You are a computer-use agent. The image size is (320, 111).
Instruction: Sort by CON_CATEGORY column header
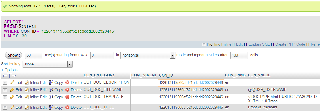tap(99, 75)
